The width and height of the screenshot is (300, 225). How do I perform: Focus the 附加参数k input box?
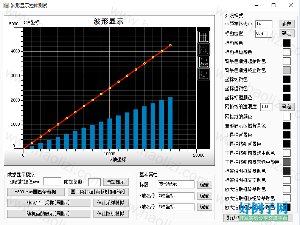[94, 182]
